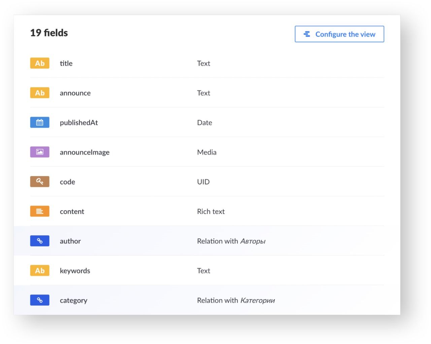Select the announce field name
The image size is (431, 344).
click(x=75, y=93)
